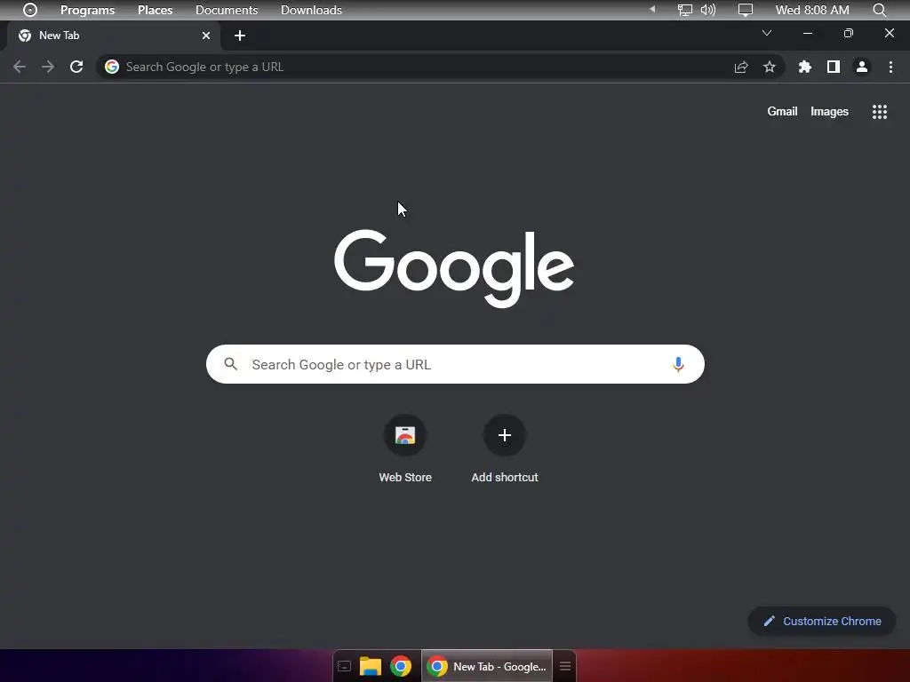This screenshot has width=910, height=682.
Task: Select the New Tab browser tab
Action: click(x=114, y=36)
